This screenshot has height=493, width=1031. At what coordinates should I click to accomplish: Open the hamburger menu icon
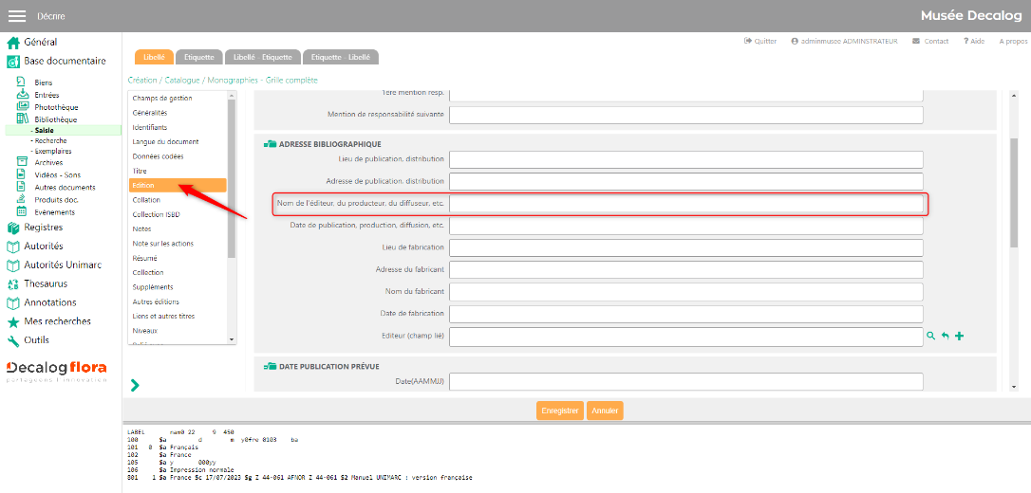(x=16, y=16)
